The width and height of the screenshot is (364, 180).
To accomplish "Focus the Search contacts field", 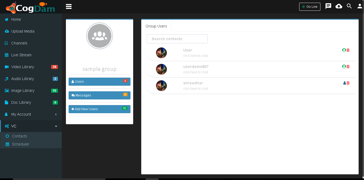I will (x=177, y=39).
